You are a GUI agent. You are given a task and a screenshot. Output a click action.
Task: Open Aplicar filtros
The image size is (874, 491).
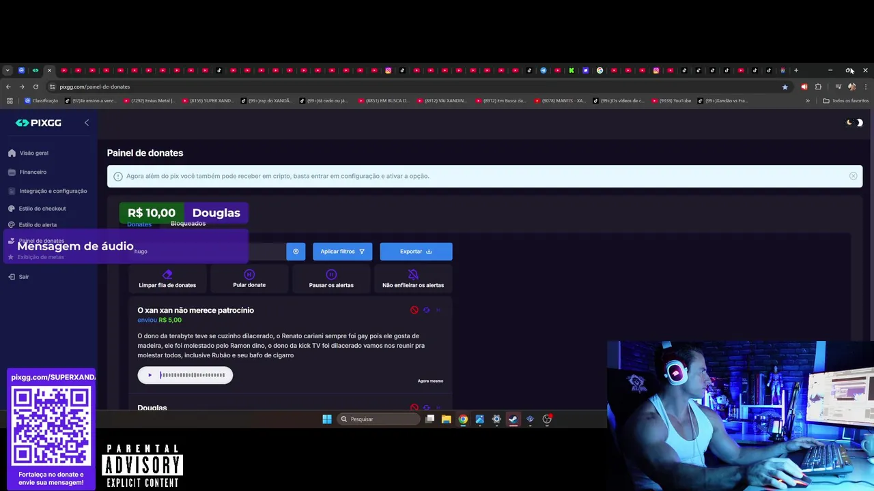(x=342, y=252)
